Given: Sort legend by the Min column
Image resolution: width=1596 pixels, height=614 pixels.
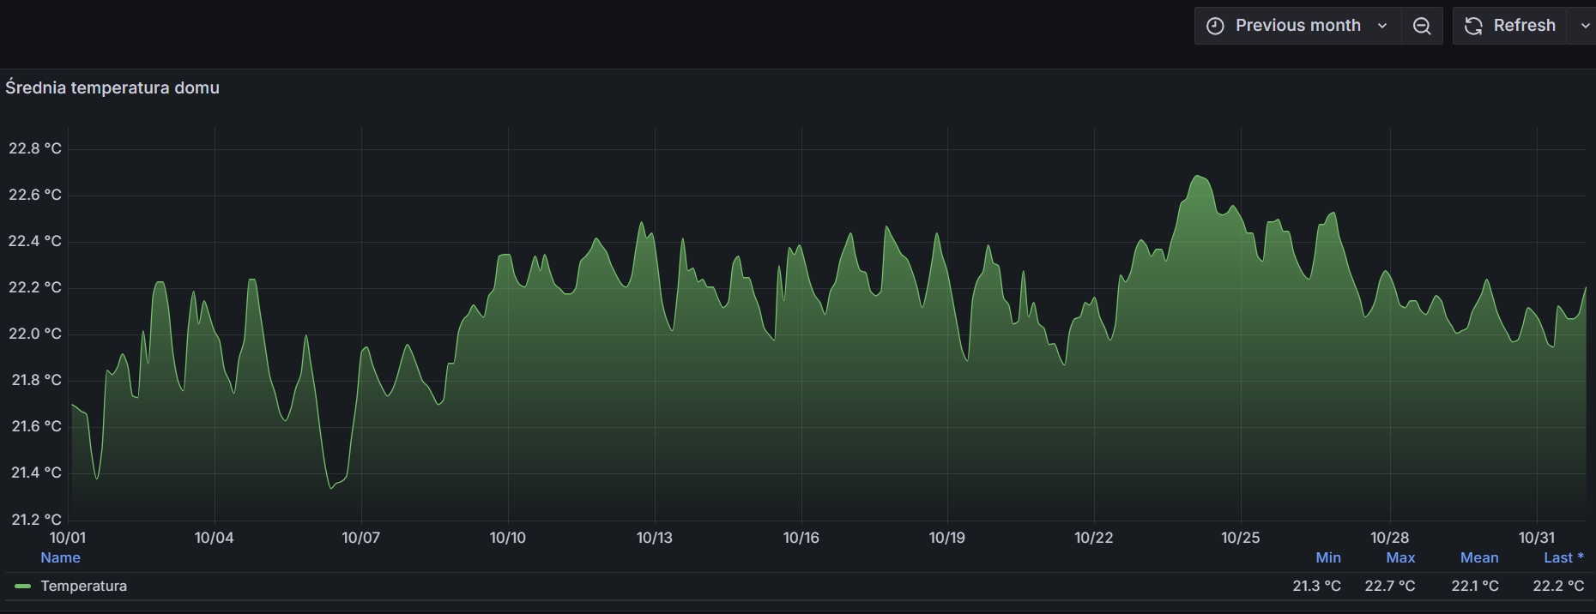Looking at the screenshot, I should [x=1327, y=557].
